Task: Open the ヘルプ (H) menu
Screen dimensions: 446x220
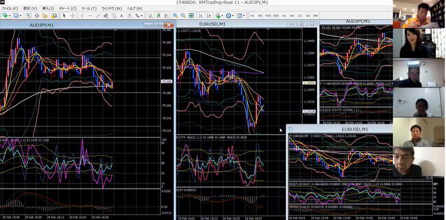Action: point(134,9)
